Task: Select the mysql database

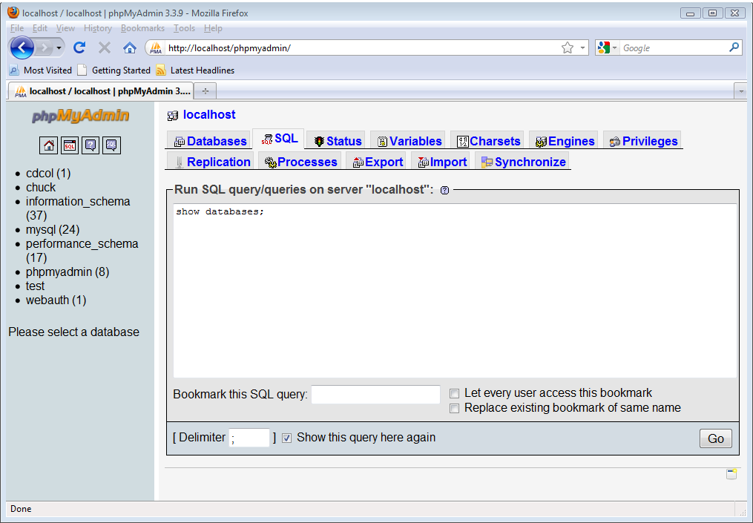Action: click(x=53, y=229)
